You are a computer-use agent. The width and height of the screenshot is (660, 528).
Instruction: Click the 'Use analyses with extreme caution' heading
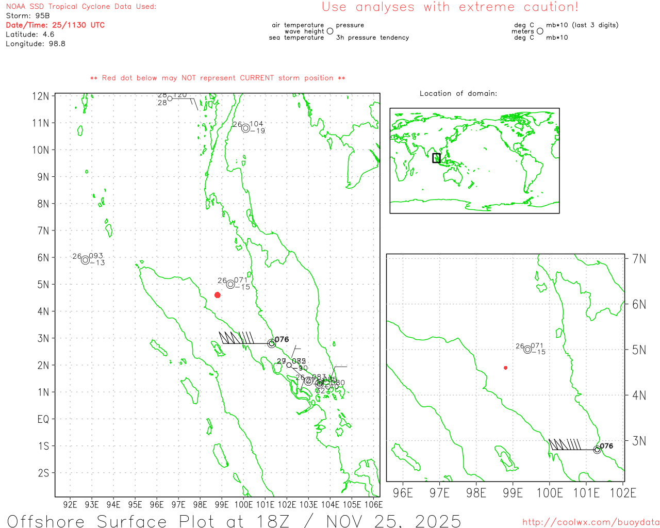[x=450, y=7]
